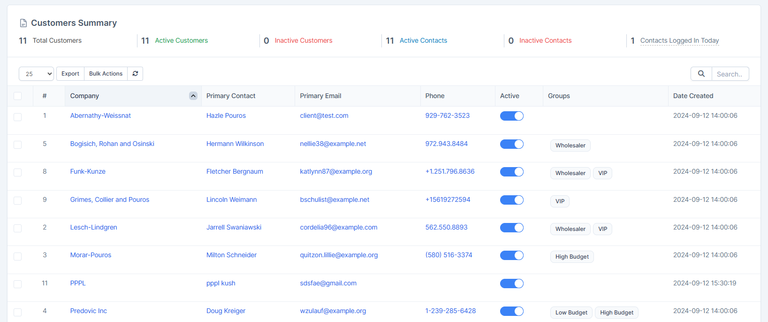Check the Grimes, Collier and Pouros checkbox
Viewport: 768px width, 322px height.
pos(18,200)
